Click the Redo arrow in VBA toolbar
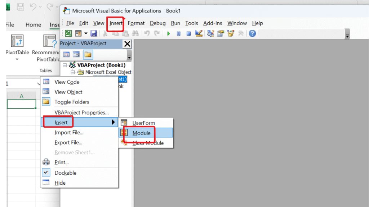369x207 pixels. click(x=157, y=33)
